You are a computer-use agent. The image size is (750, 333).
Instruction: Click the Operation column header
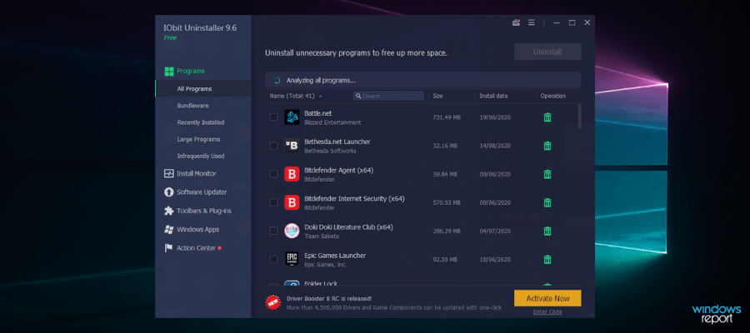coord(553,96)
